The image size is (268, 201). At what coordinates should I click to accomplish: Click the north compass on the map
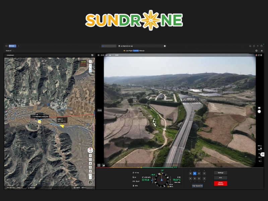tap(90, 150)
